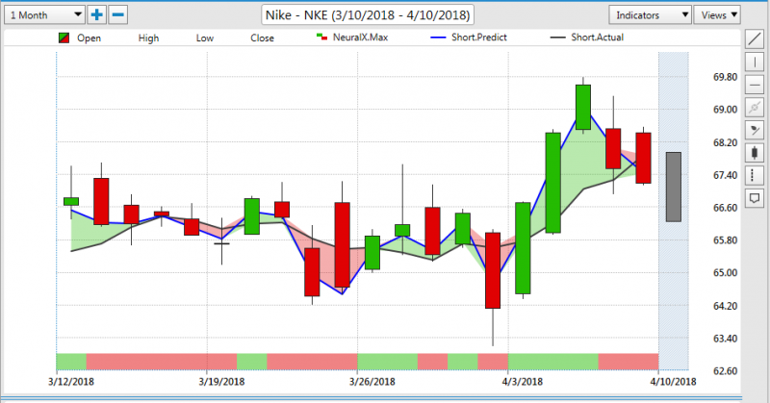Viewport: 770px width, 403px height.
Task: Click the NeuralX.Max legend swatch
Action: [x=322, y=37]
